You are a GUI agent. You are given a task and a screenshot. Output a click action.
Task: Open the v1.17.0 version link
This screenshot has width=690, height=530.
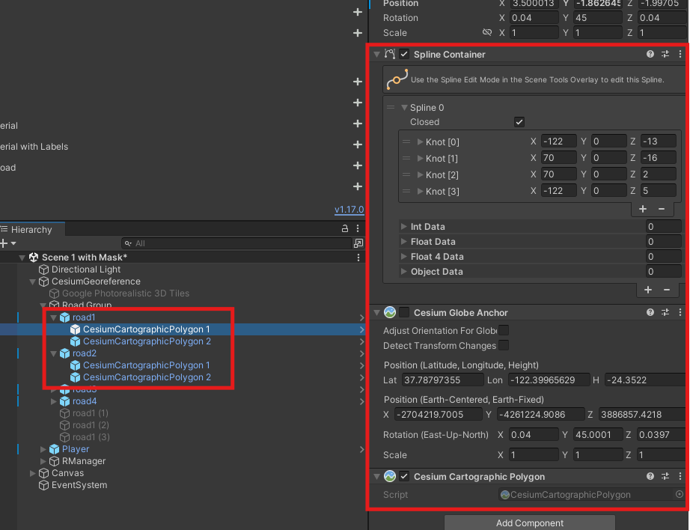pos(349,210)
